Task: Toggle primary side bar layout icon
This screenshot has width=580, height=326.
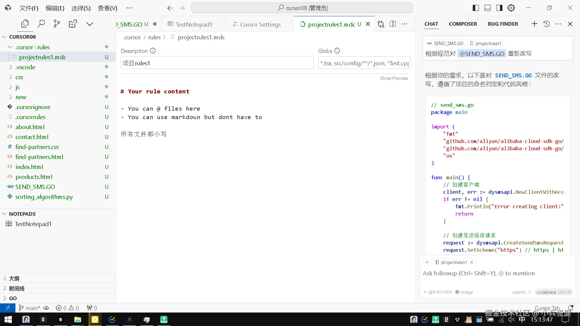Action: point(476,8)
